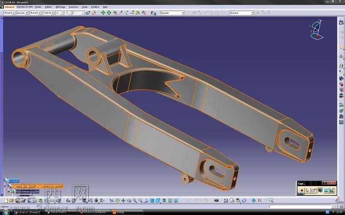The image size is (345, 215).
Task: Click the painter brush icon in top toolbar
Action: point(88,13)
